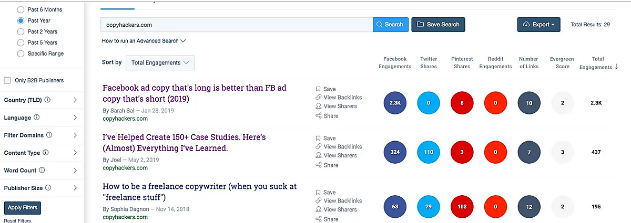Screen dimensions: 631x223
Task: Open the Export dropdown menu
Action: [x=538, y=25]
